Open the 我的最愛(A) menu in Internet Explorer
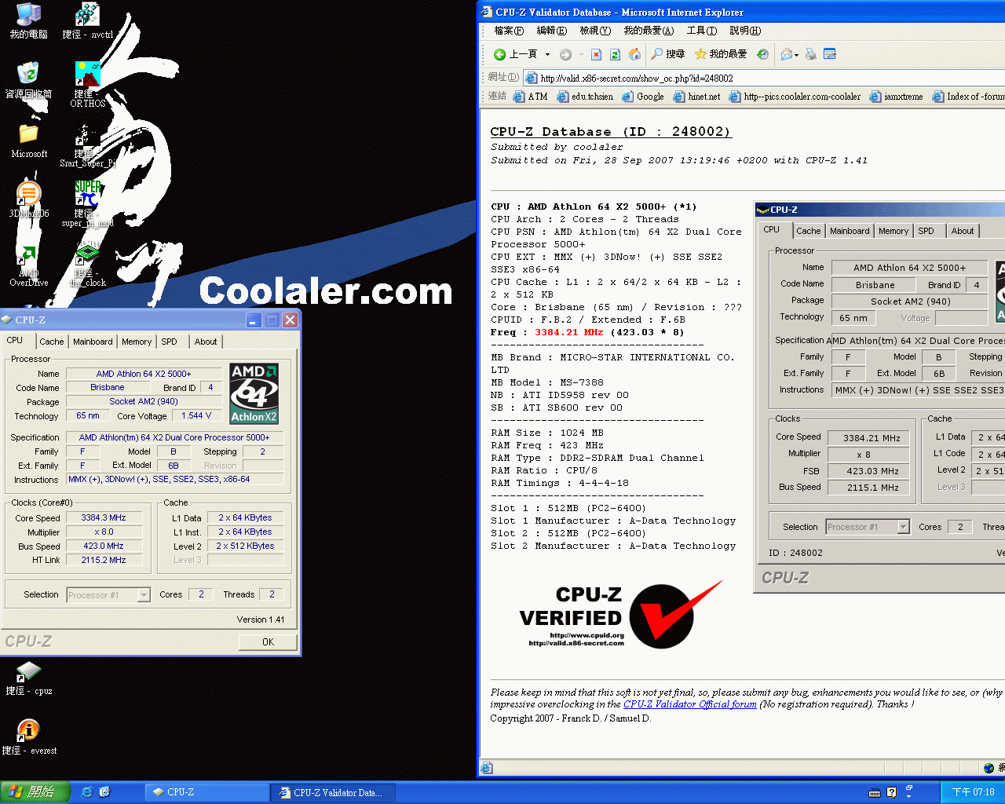1005x804 pixels. tap(649, 31)
